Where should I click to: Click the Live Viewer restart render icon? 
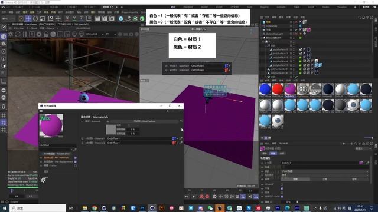[18, 34]
